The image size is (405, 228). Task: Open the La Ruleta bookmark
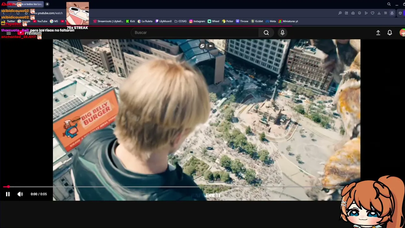[145, 21]
